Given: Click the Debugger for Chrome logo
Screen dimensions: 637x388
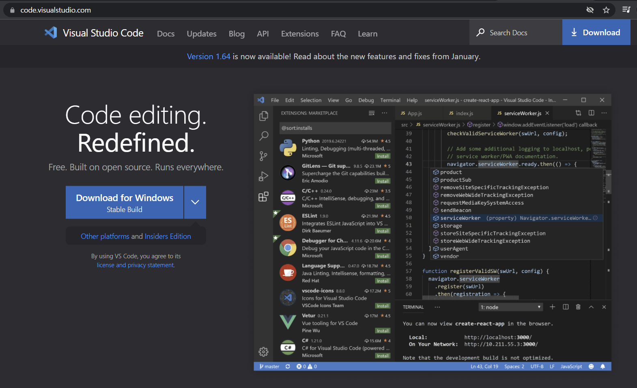Looking at the screenshot, I should [288, 248].
